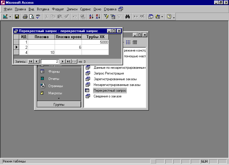
Task: Select the Плазма column header
Action: [x=41, y=37]
